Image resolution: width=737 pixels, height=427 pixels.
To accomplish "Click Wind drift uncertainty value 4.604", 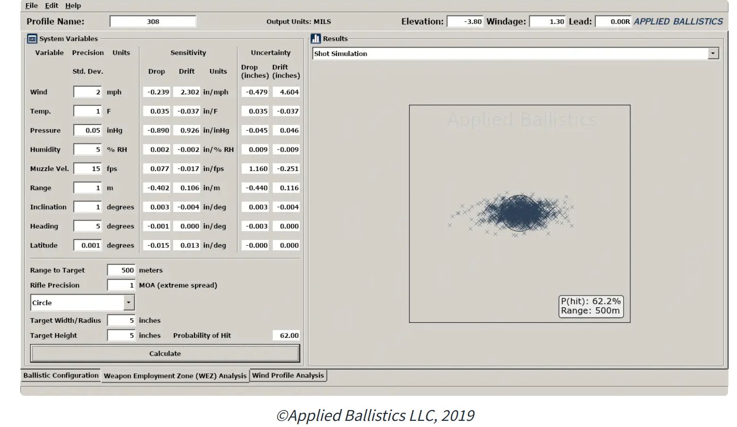I will coord(286,92).
